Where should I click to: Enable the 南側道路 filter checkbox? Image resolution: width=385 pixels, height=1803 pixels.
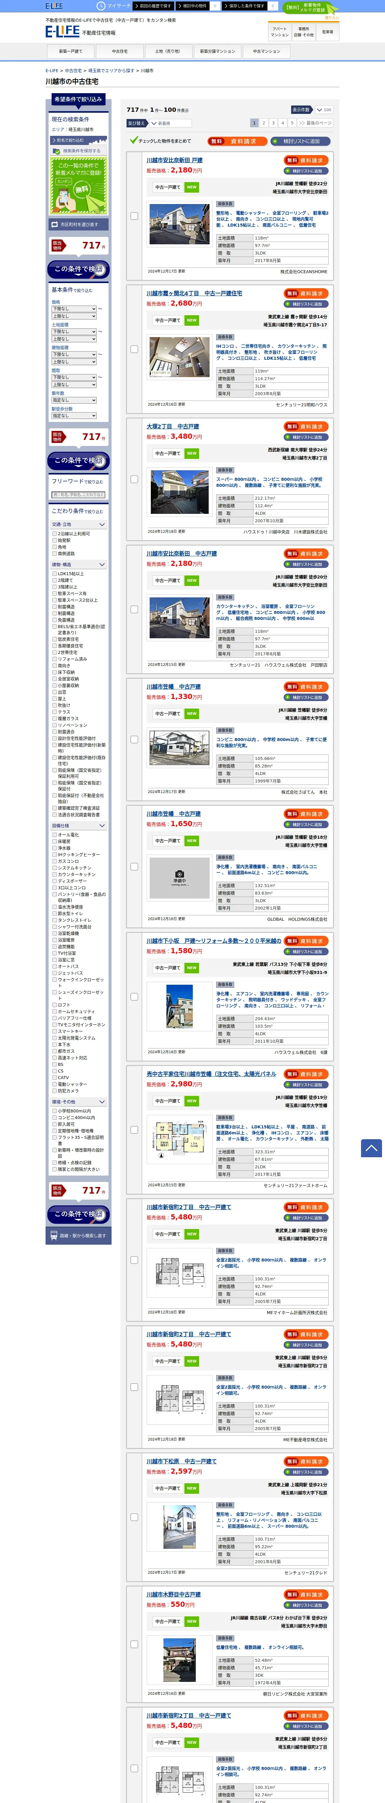[55, 554]
